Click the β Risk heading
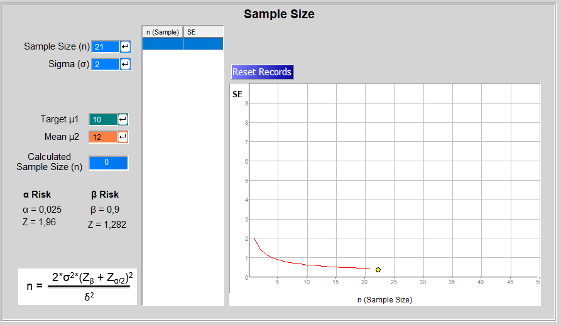Viewport: 561px width, 325px height. 105,194
